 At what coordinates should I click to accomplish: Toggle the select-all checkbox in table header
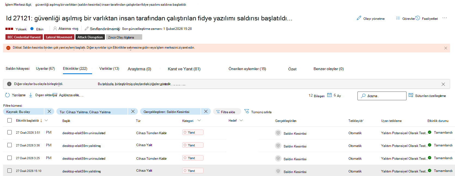[10, 120]
